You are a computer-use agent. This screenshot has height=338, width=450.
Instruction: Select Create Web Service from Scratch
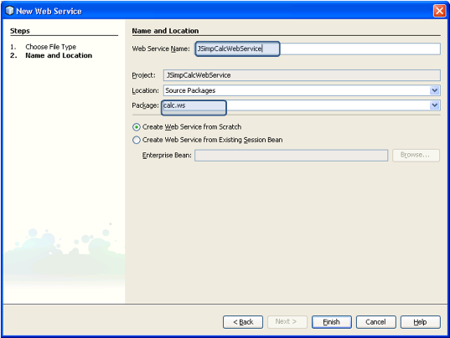(137, 127)
